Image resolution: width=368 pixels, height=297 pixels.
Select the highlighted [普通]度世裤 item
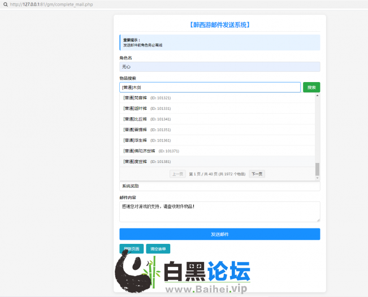point(135,161)
